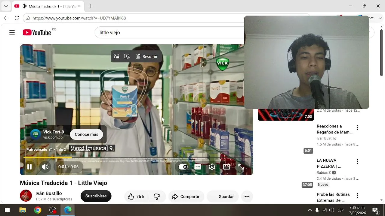Image resolution: width=385 pixels, height=216 pixels.
Task: Reload the current page
Action: pos(17,18)
